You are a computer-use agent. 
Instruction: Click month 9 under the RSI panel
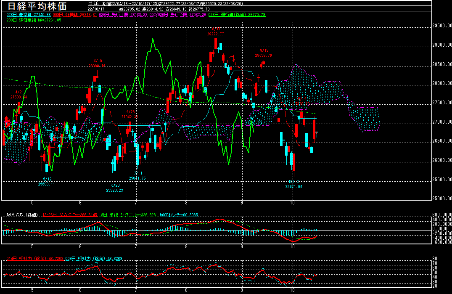242,290
